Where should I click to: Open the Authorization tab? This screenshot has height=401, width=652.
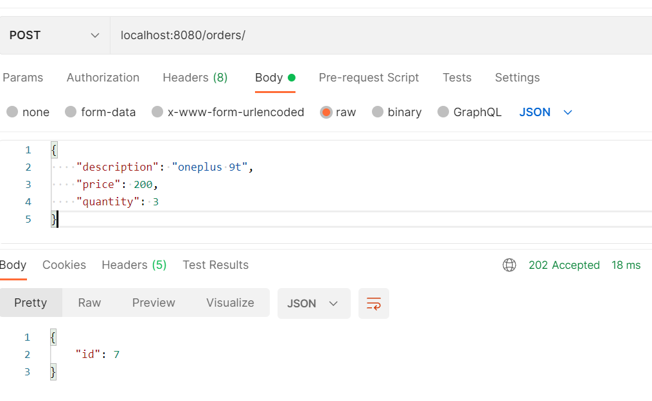tap(103, 78)
